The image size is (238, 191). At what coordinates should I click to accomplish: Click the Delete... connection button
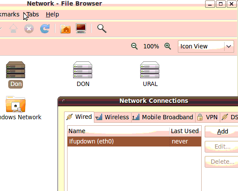222,162
